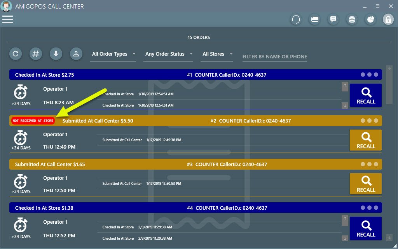Image resolution: width=398 pixels, height=249 pixels.
Task: Open the pie chart reports icon
Action: pos(370,19)
